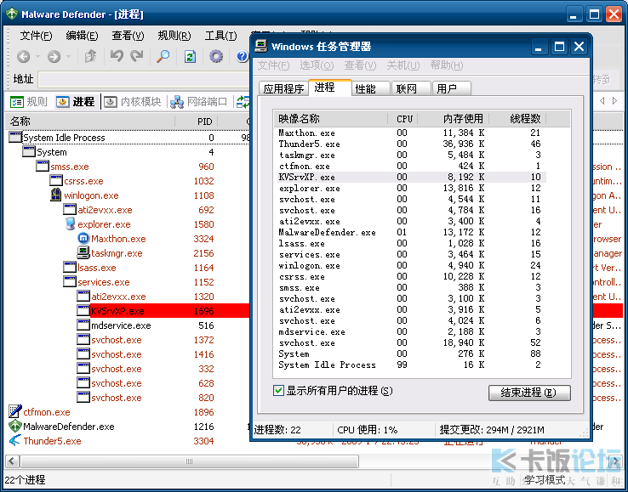Select Thunder5.exe row in Task Manager
This screenshot has width=628, height=492.
(411, 144)
